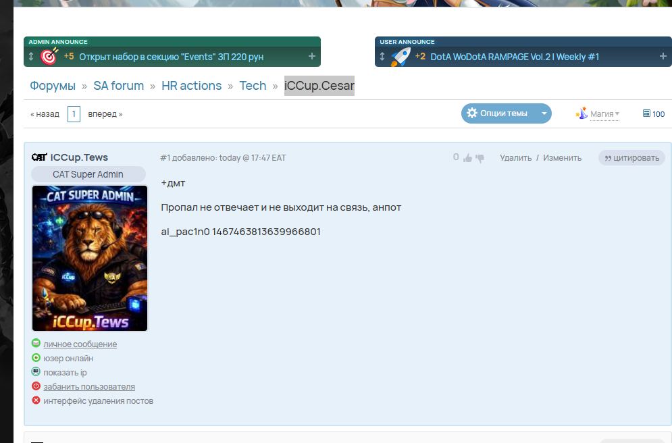The height and width of the screenshot is (443, 672).
Task: Click the CAT Super Admin rank label
Action: [x=88, y=174]
